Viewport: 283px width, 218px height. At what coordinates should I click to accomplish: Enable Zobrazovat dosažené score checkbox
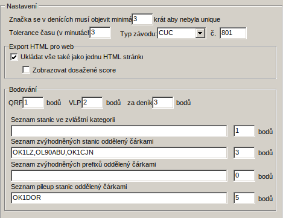[26, 70]
